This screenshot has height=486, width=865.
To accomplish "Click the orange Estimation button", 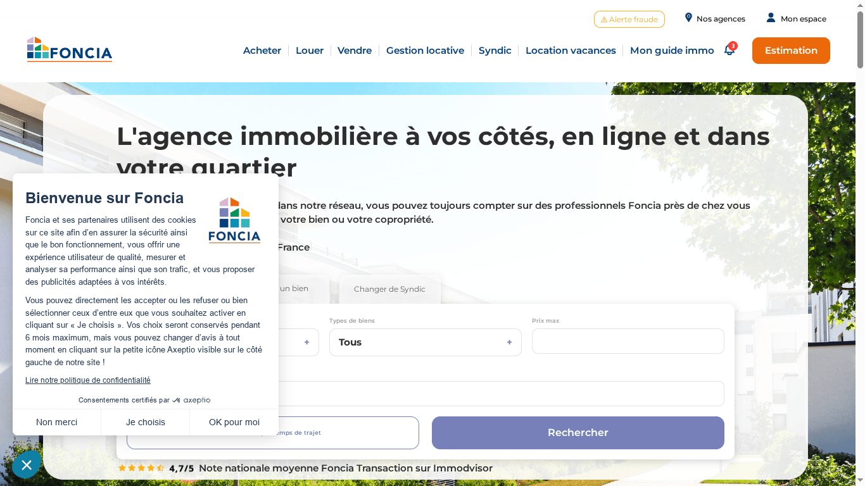I will (x=790, y=51).
